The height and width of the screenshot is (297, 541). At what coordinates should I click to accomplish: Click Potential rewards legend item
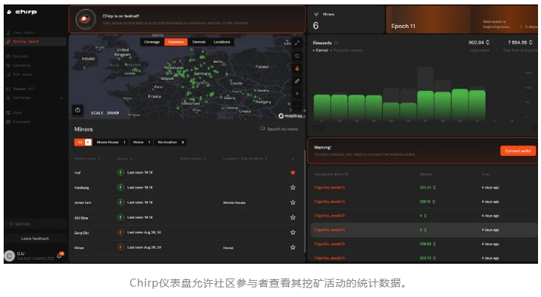click(347, 50)
